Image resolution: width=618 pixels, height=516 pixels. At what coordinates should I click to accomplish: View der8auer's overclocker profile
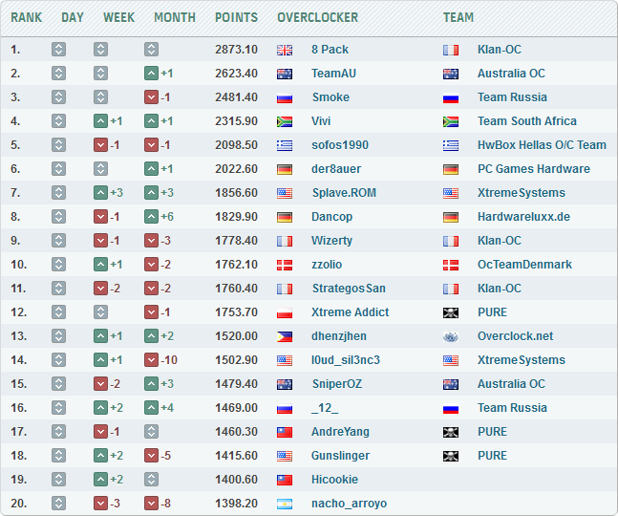point(336,169)
